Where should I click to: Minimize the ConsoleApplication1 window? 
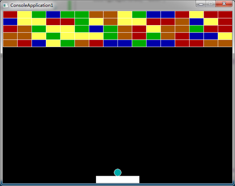pos(201,4)
